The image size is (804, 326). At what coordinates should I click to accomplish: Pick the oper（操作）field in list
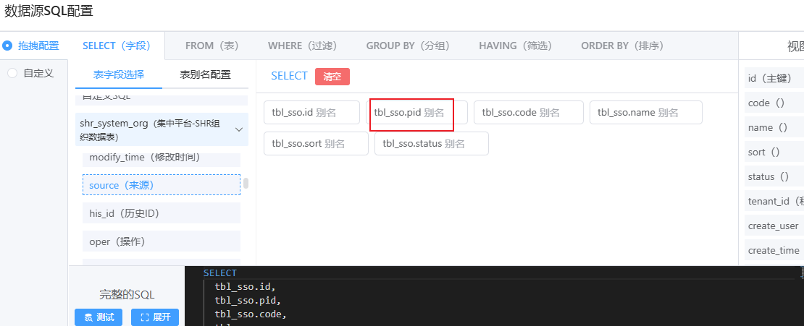coord(161,241)
